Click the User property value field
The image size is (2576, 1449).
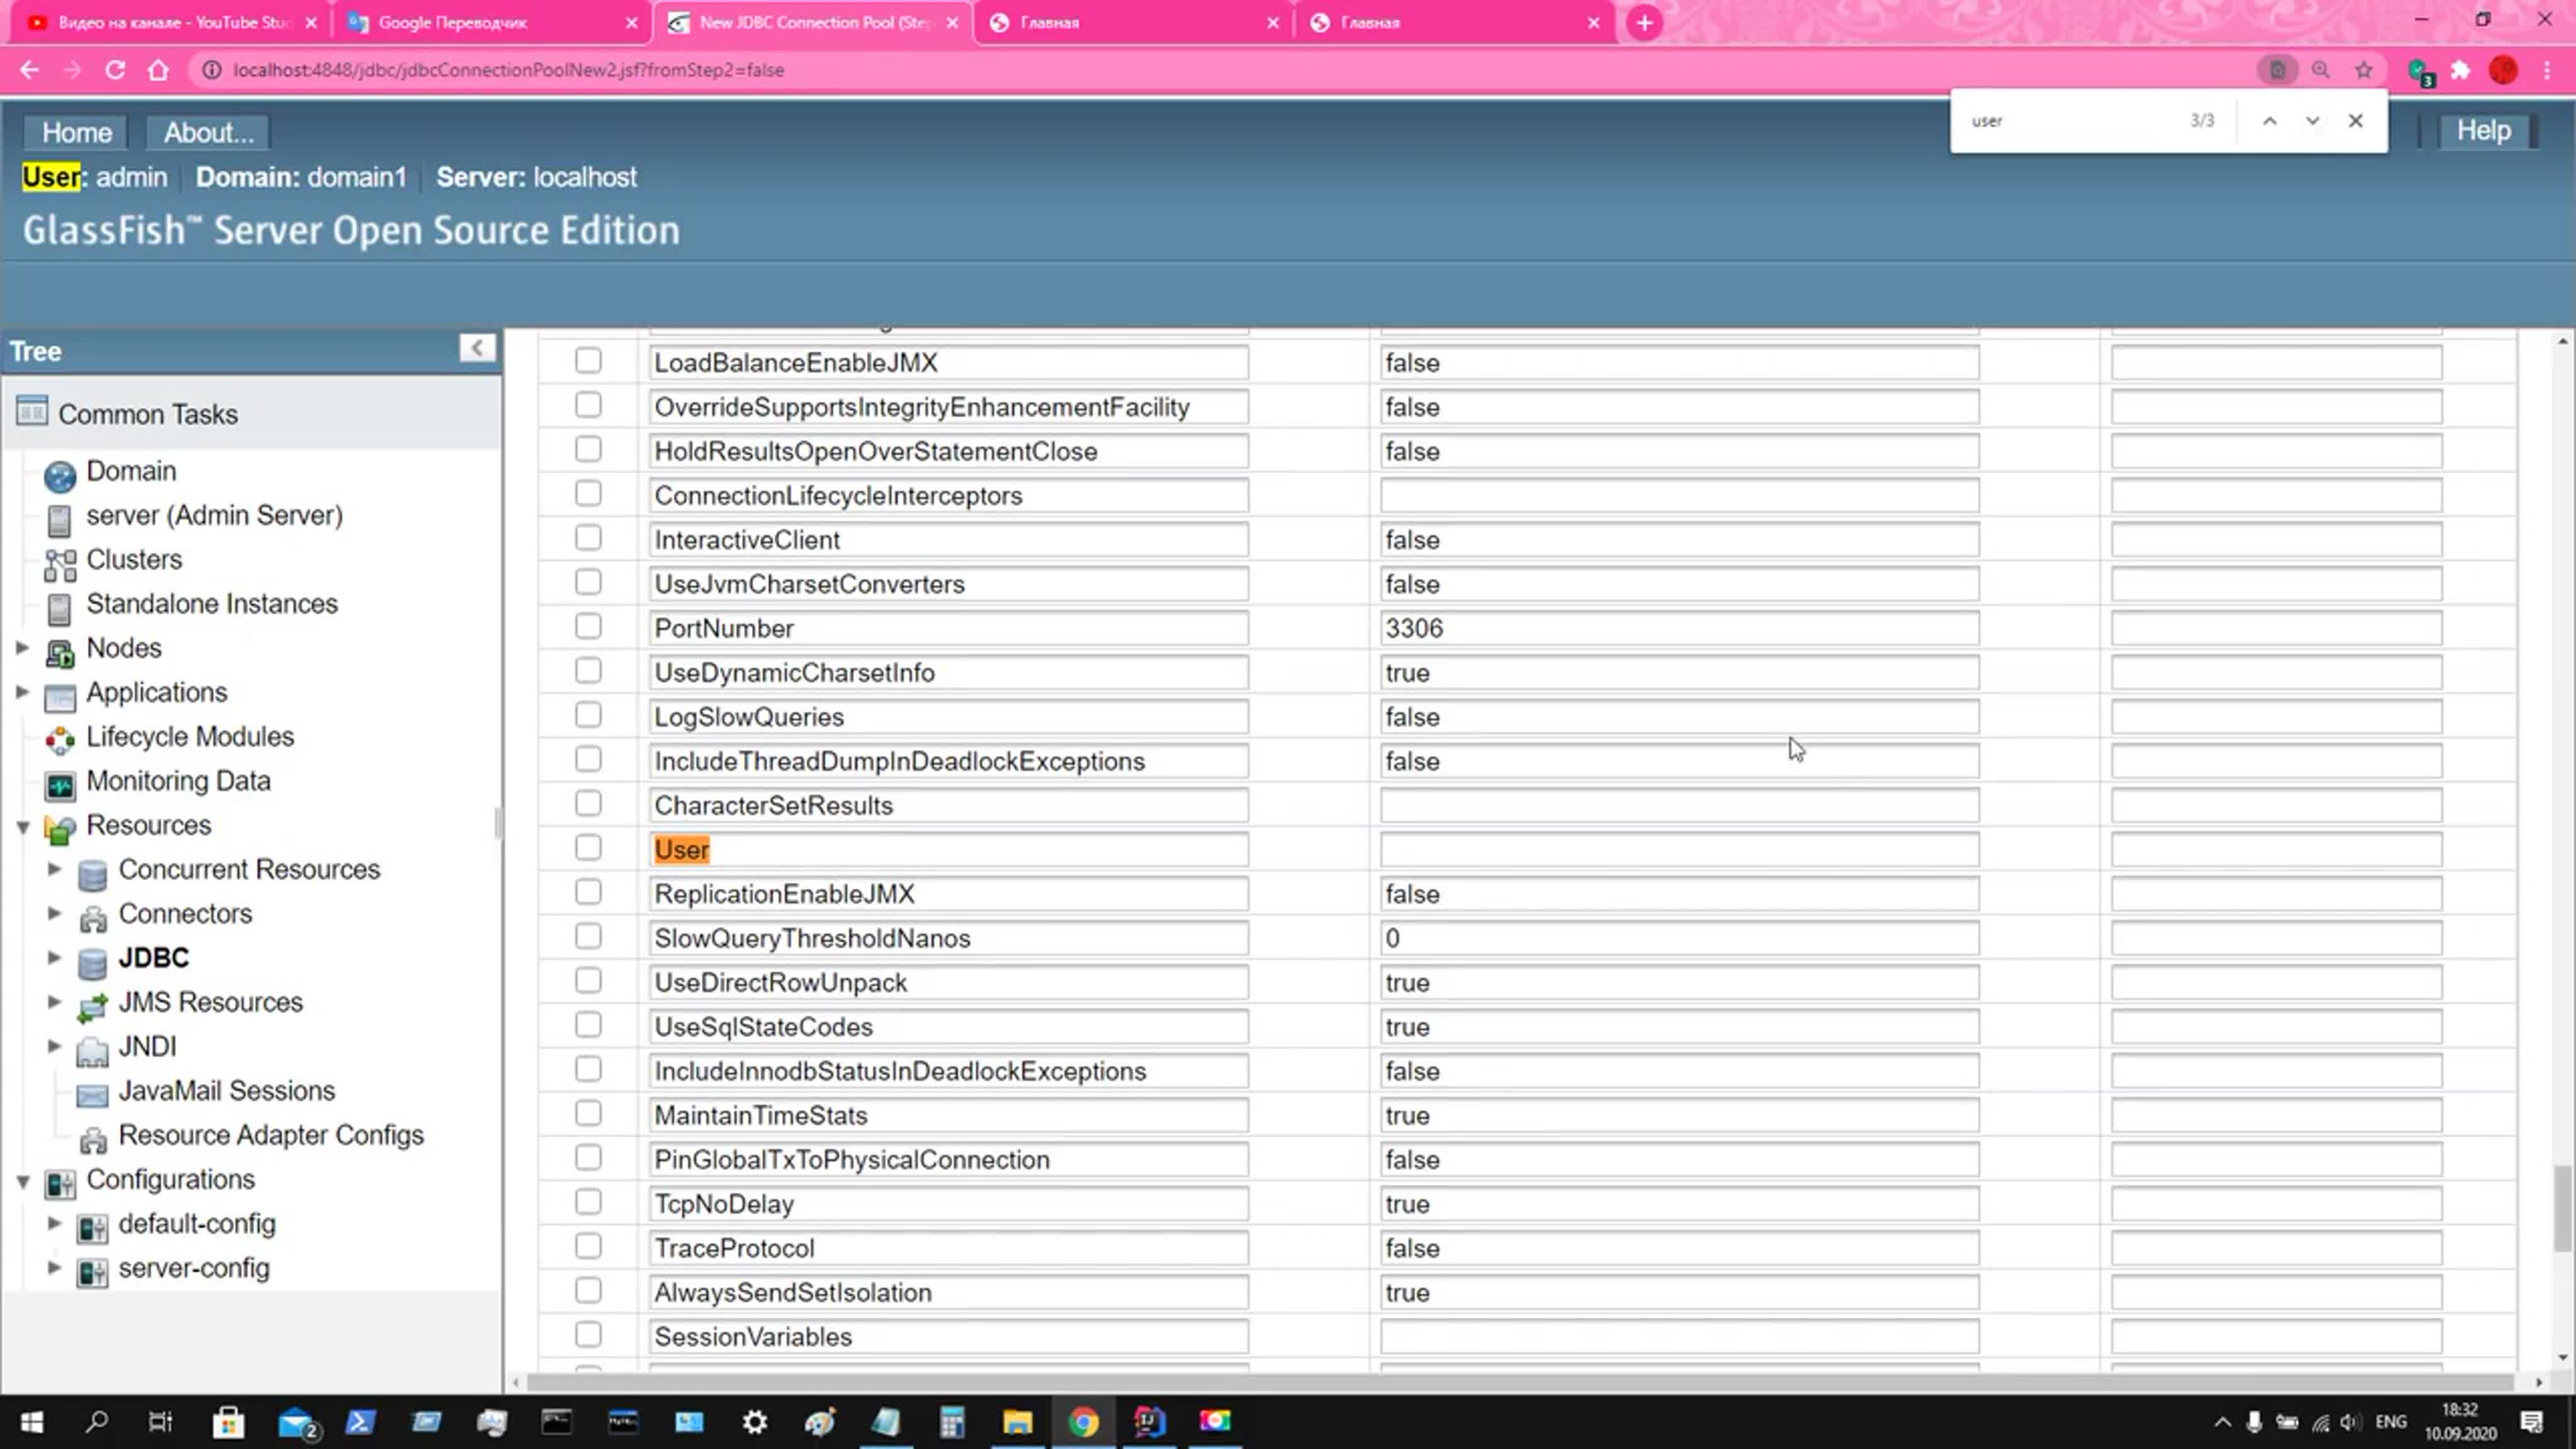click(x=1679, y=849)
